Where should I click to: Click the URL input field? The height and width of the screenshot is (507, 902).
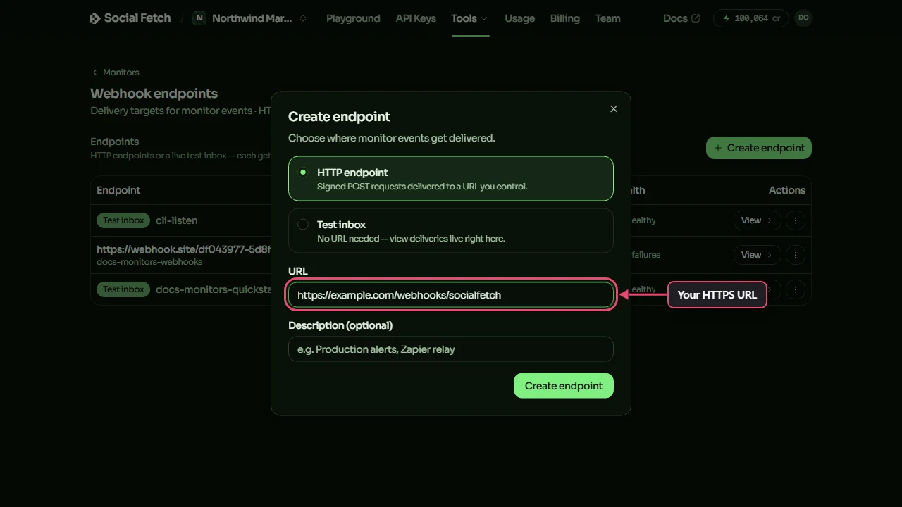point(451,295)
